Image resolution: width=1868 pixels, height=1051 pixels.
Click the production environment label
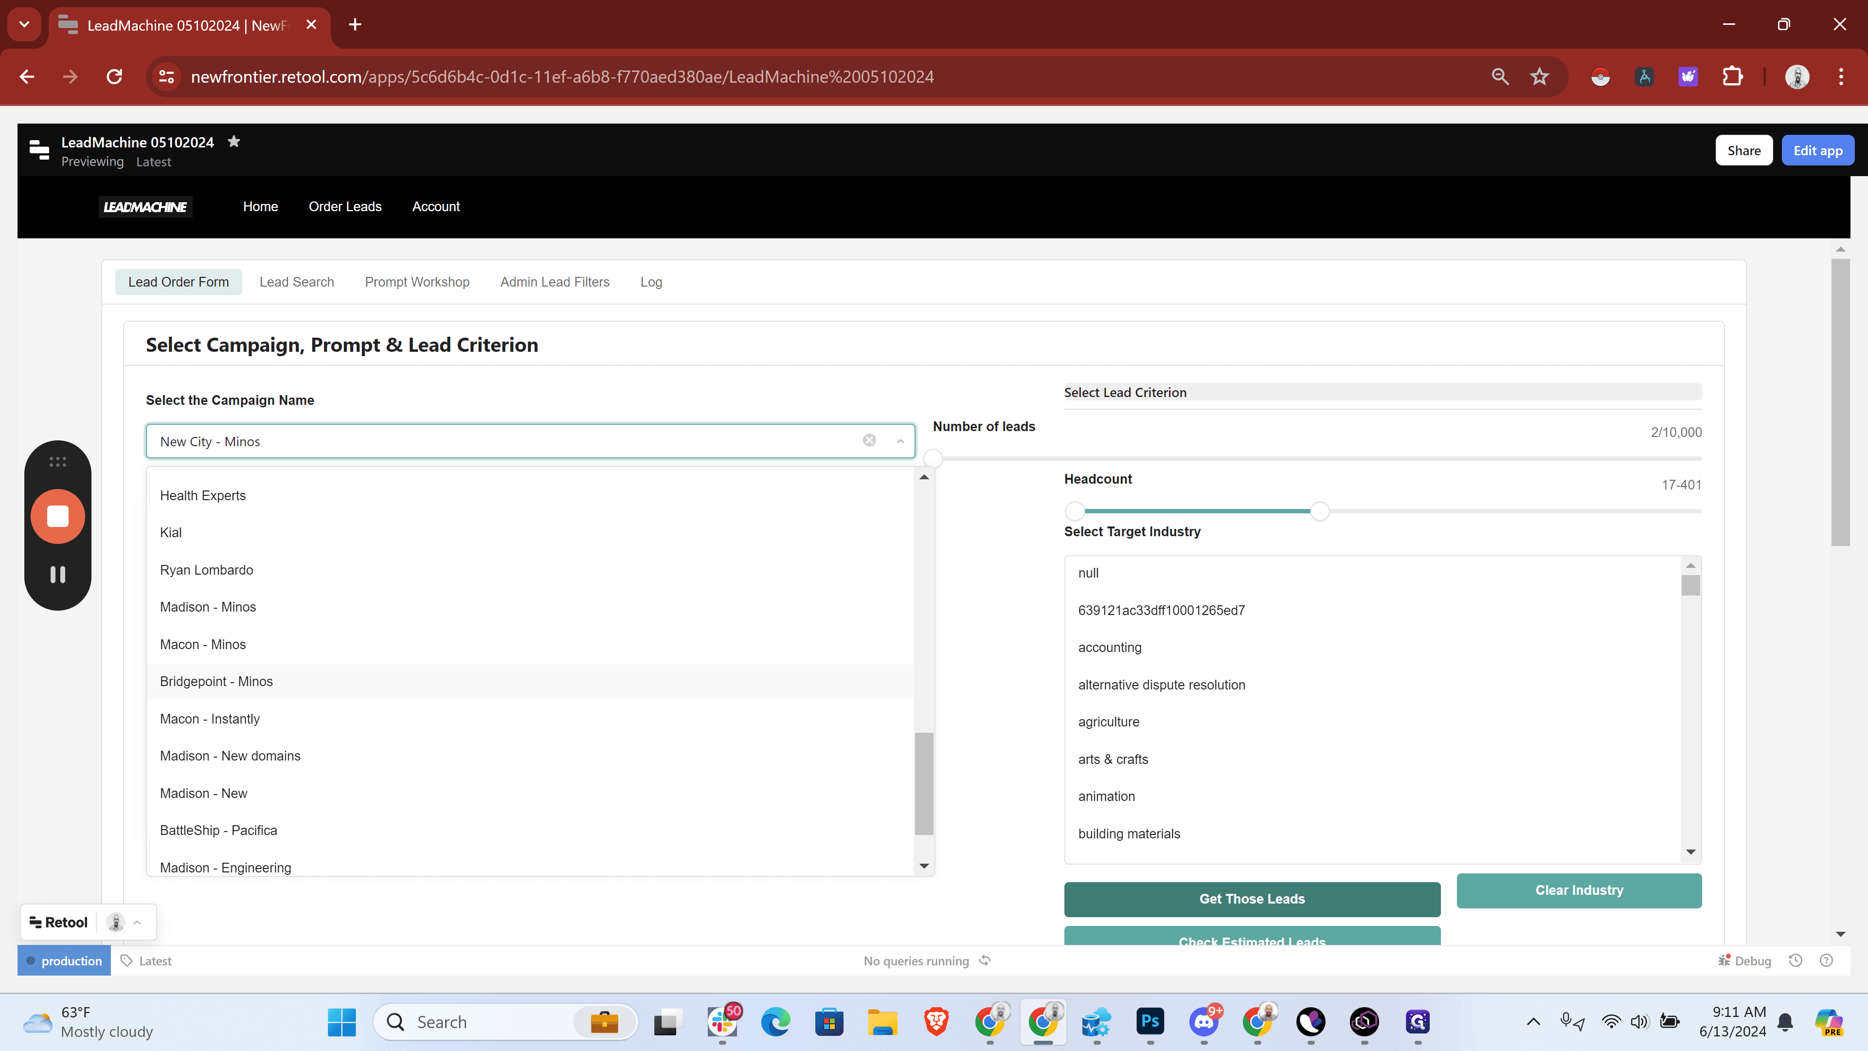coord(64,960)
